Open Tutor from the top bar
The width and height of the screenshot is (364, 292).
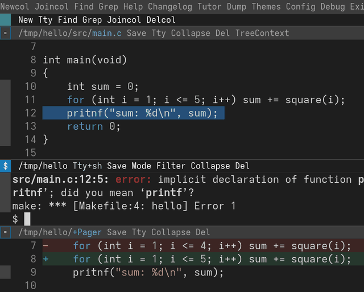point(209,6)
